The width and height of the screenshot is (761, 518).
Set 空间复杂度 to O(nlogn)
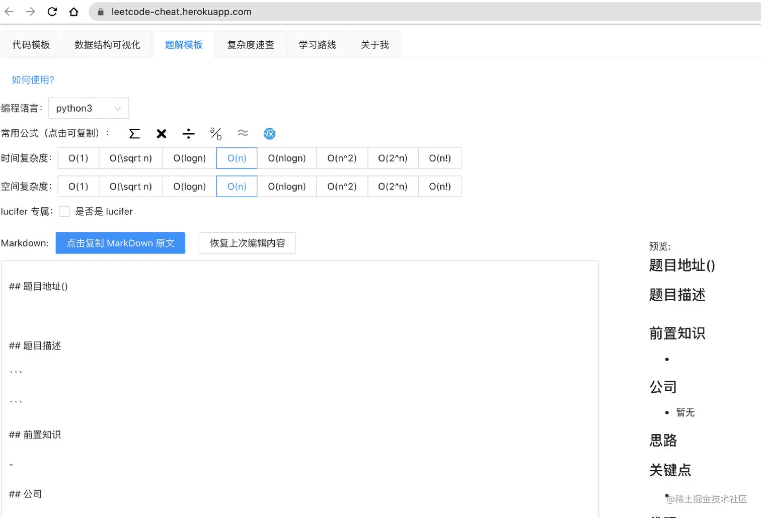(x=287, y=187)
